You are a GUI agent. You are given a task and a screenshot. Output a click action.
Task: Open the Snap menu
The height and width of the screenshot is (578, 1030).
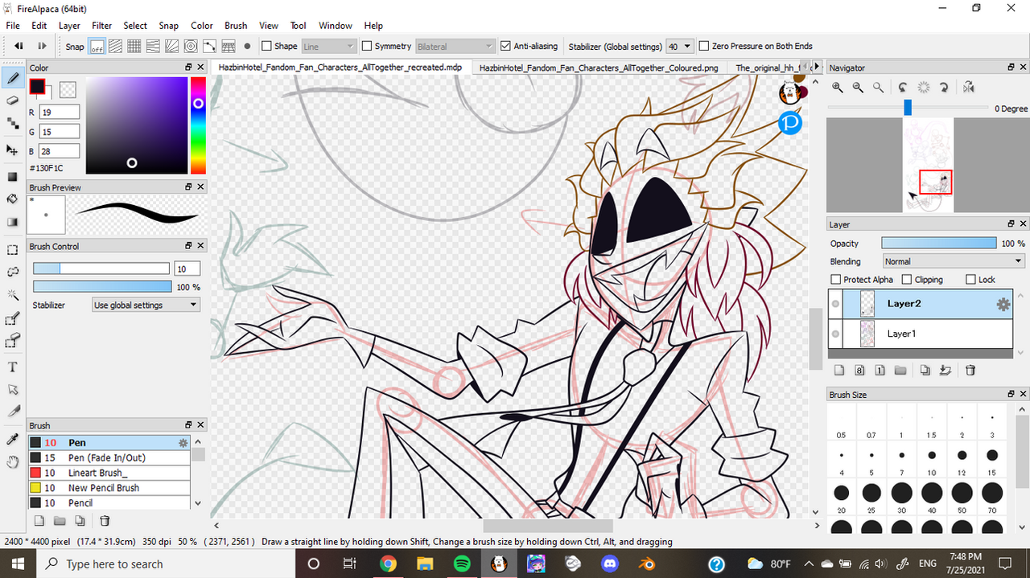coord(169,26)
